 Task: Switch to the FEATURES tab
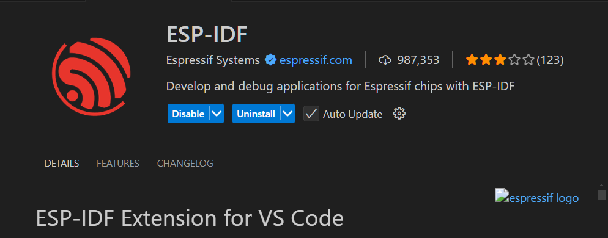118,164
